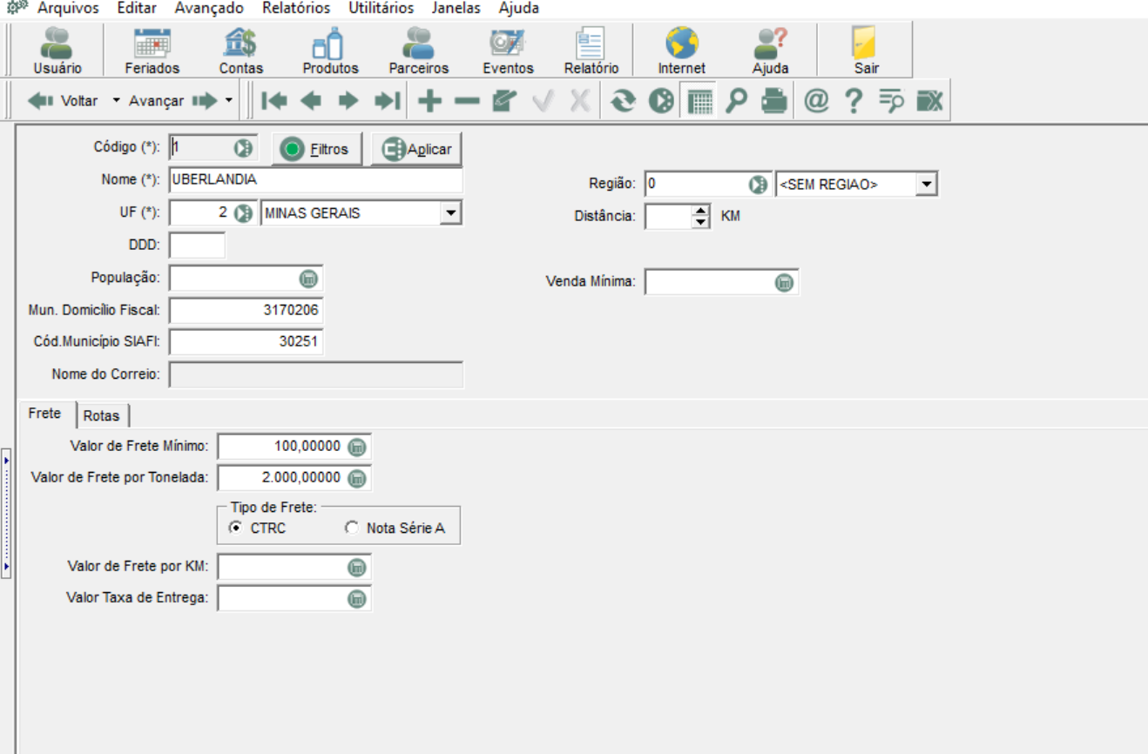Open calculator in Venda Mínima field
The width and height of the screenshot is (1148, 754).
point(784,282)
